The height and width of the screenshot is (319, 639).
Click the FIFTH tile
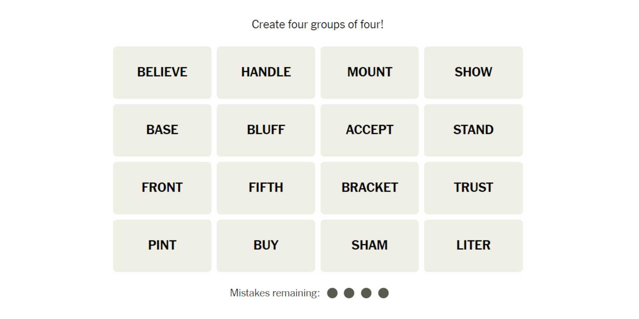pyautogui.click(x=266, y=188)
